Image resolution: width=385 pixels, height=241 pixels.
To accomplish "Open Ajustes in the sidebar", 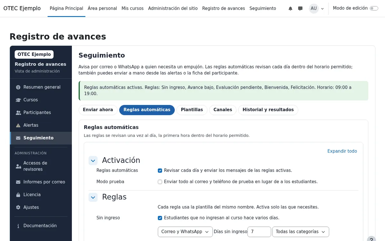I will pos(41,207).
